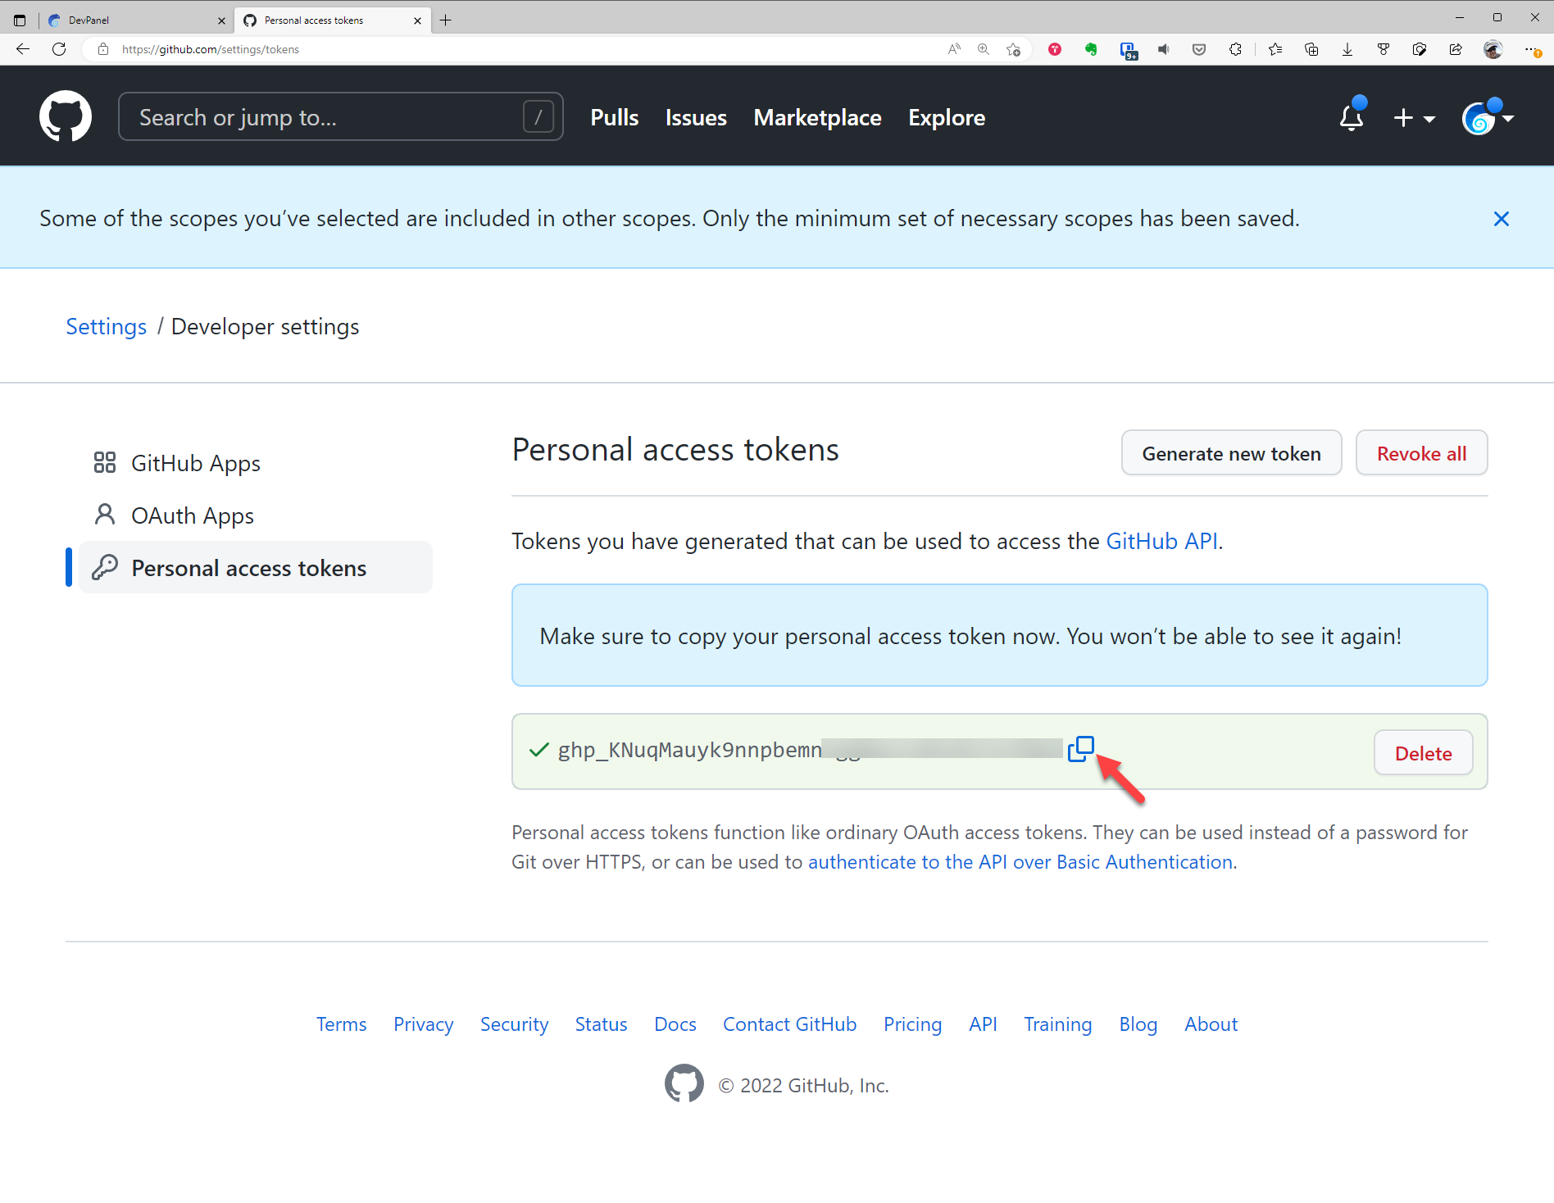
Task: Select GitHub Apps in sidebar
Action: 195,463
